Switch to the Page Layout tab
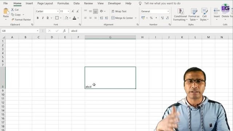Screen dimensions: 233x131 [x=45, y=3]
